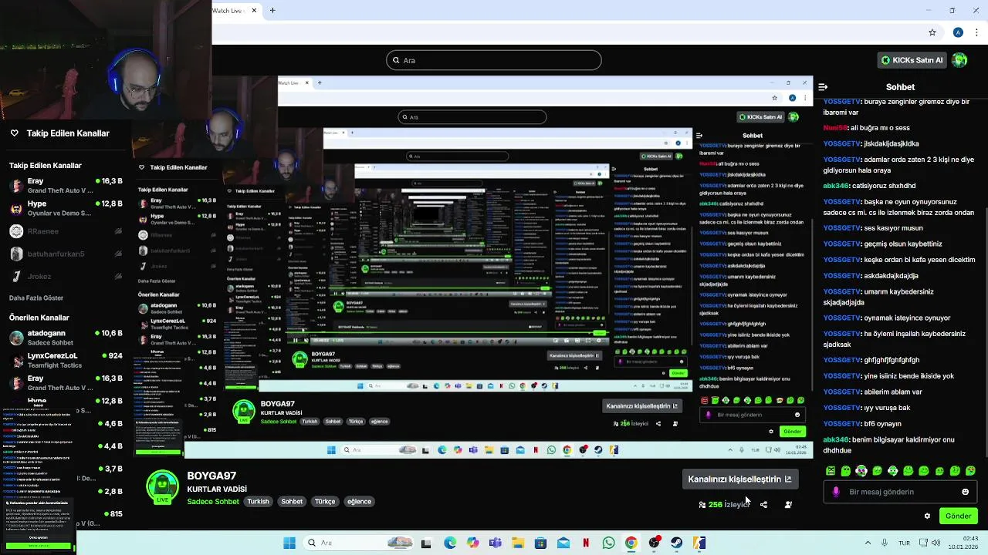Open the Chrome profile A icon
The height and width of the screenshot is (555, 988).
click(x=958, y=32)
